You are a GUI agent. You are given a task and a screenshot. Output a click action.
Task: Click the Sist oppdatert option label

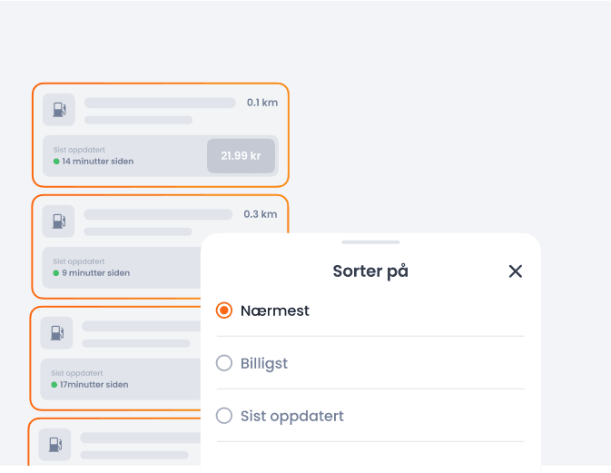click(291, 416)
